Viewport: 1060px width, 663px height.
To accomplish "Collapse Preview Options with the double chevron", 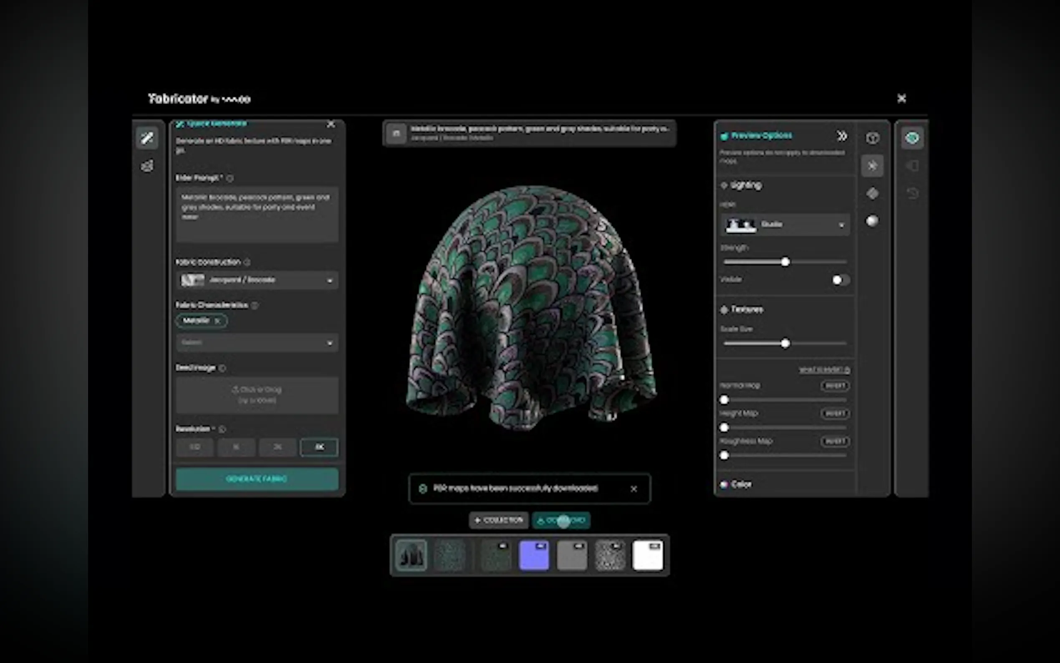I will [x=842, y=136].
